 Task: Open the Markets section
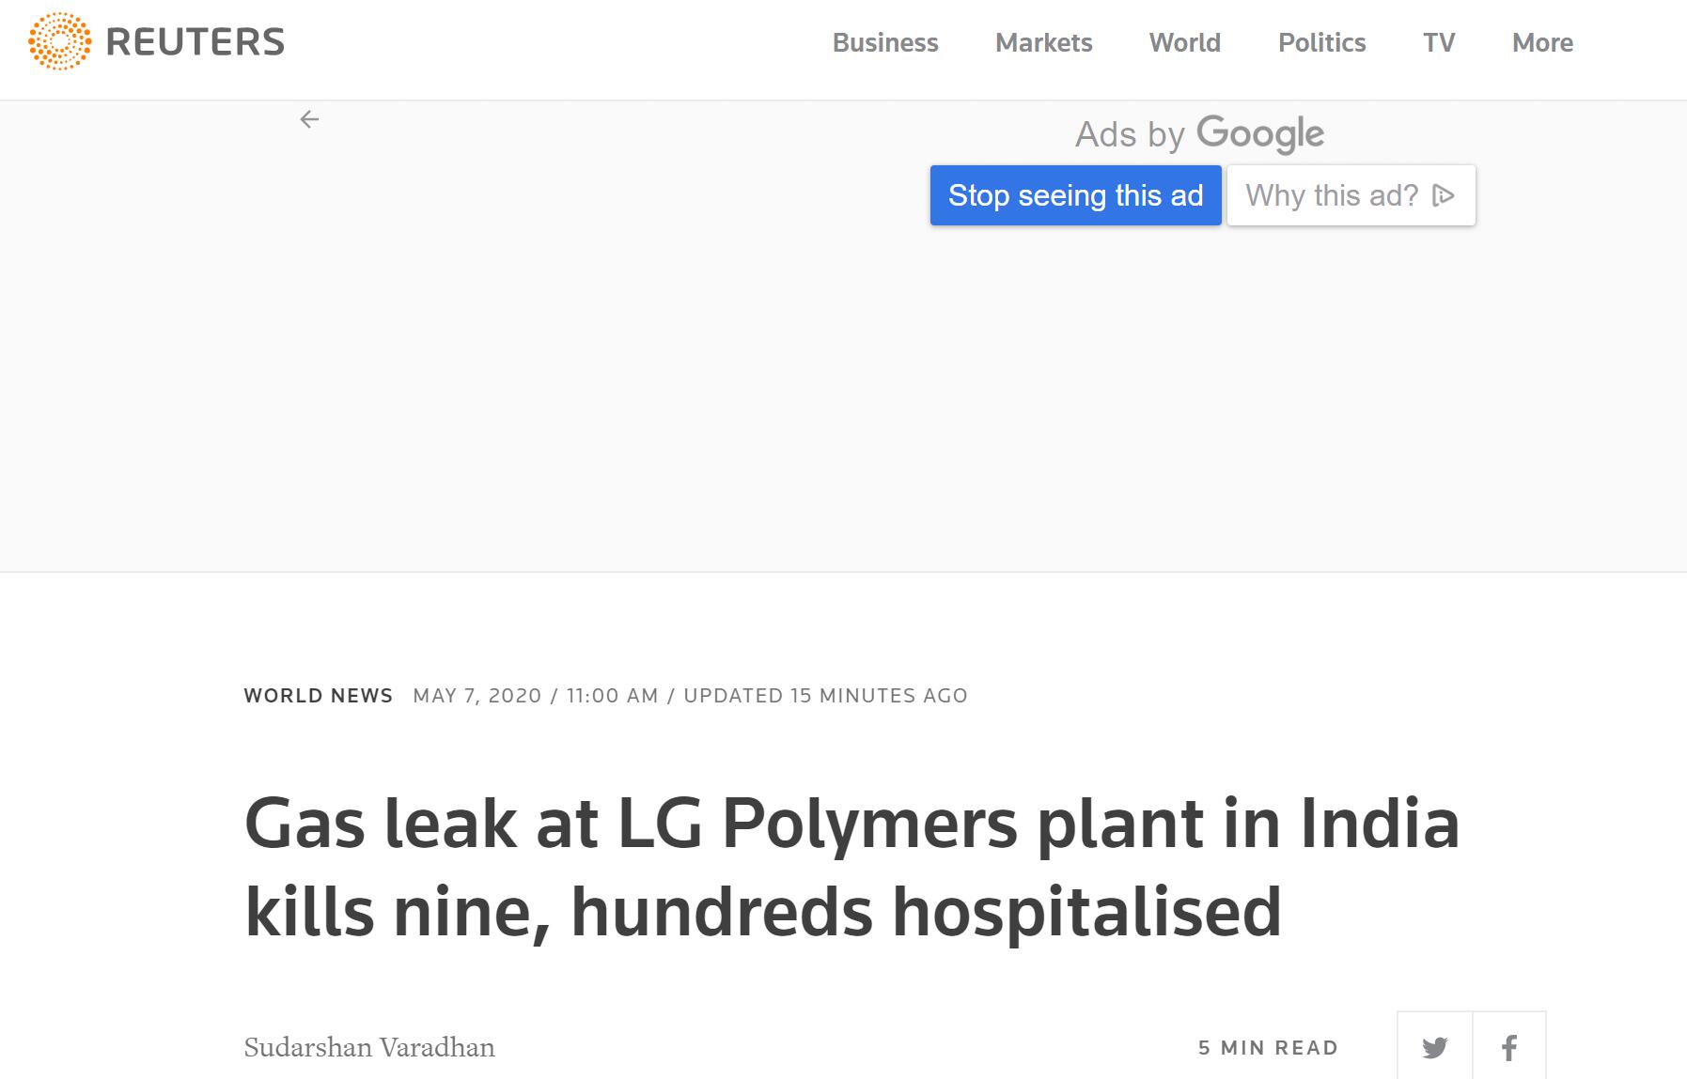1043,42
